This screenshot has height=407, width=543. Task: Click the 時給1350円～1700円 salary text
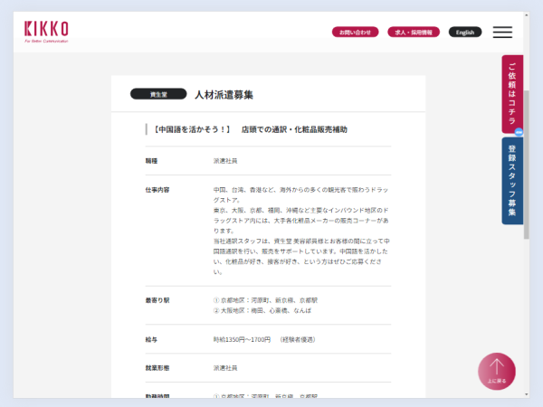click(x=242, y=339)
